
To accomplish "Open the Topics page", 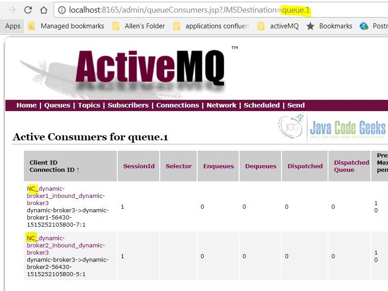I will (89, 105).
